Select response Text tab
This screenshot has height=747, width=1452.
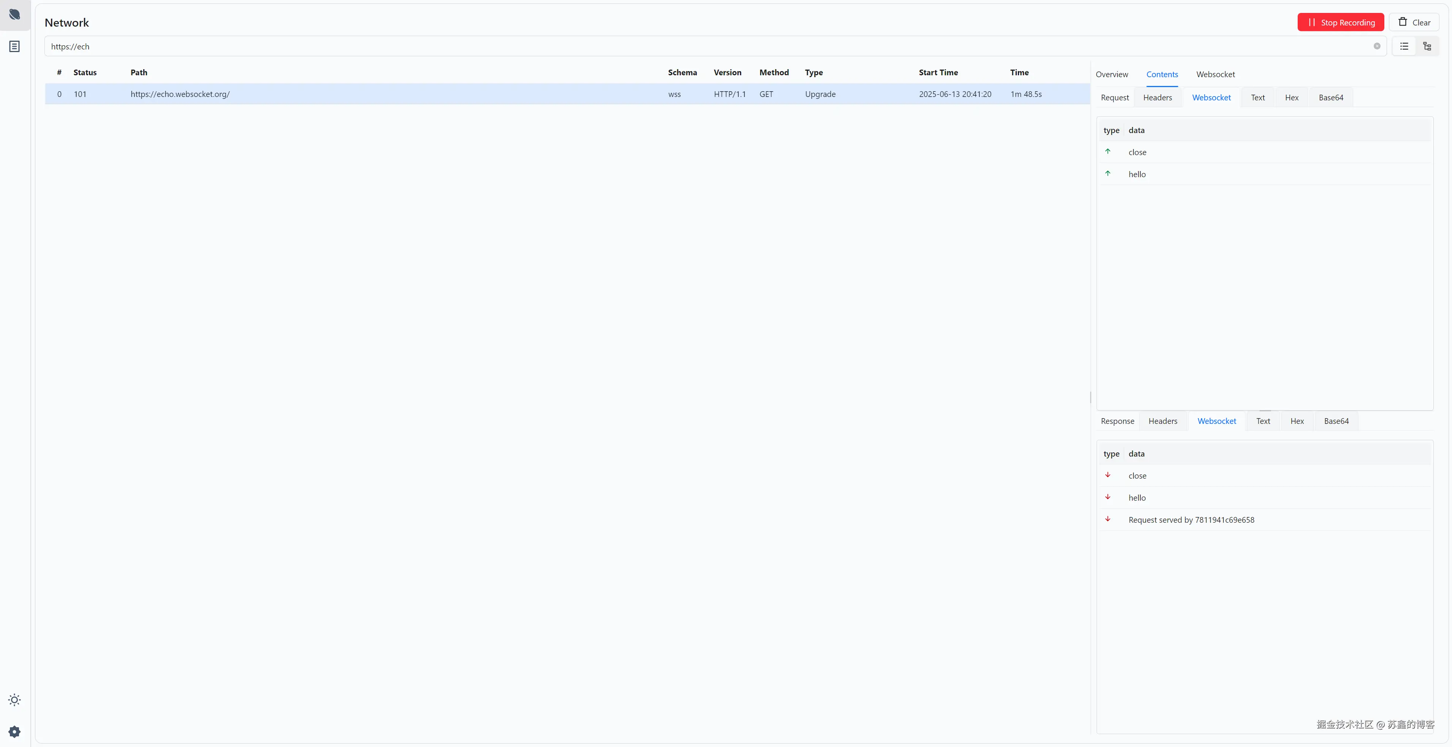pos(1263,421)
